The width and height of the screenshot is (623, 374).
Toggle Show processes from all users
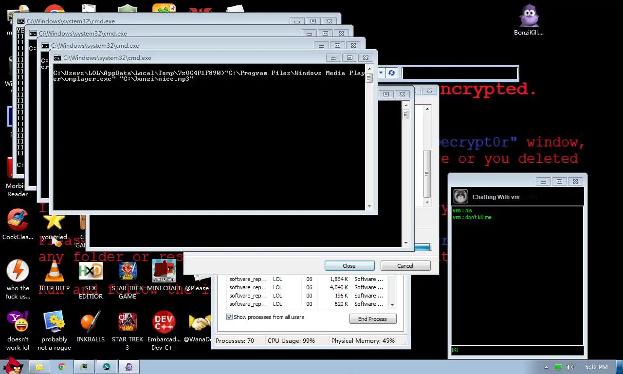229,317
